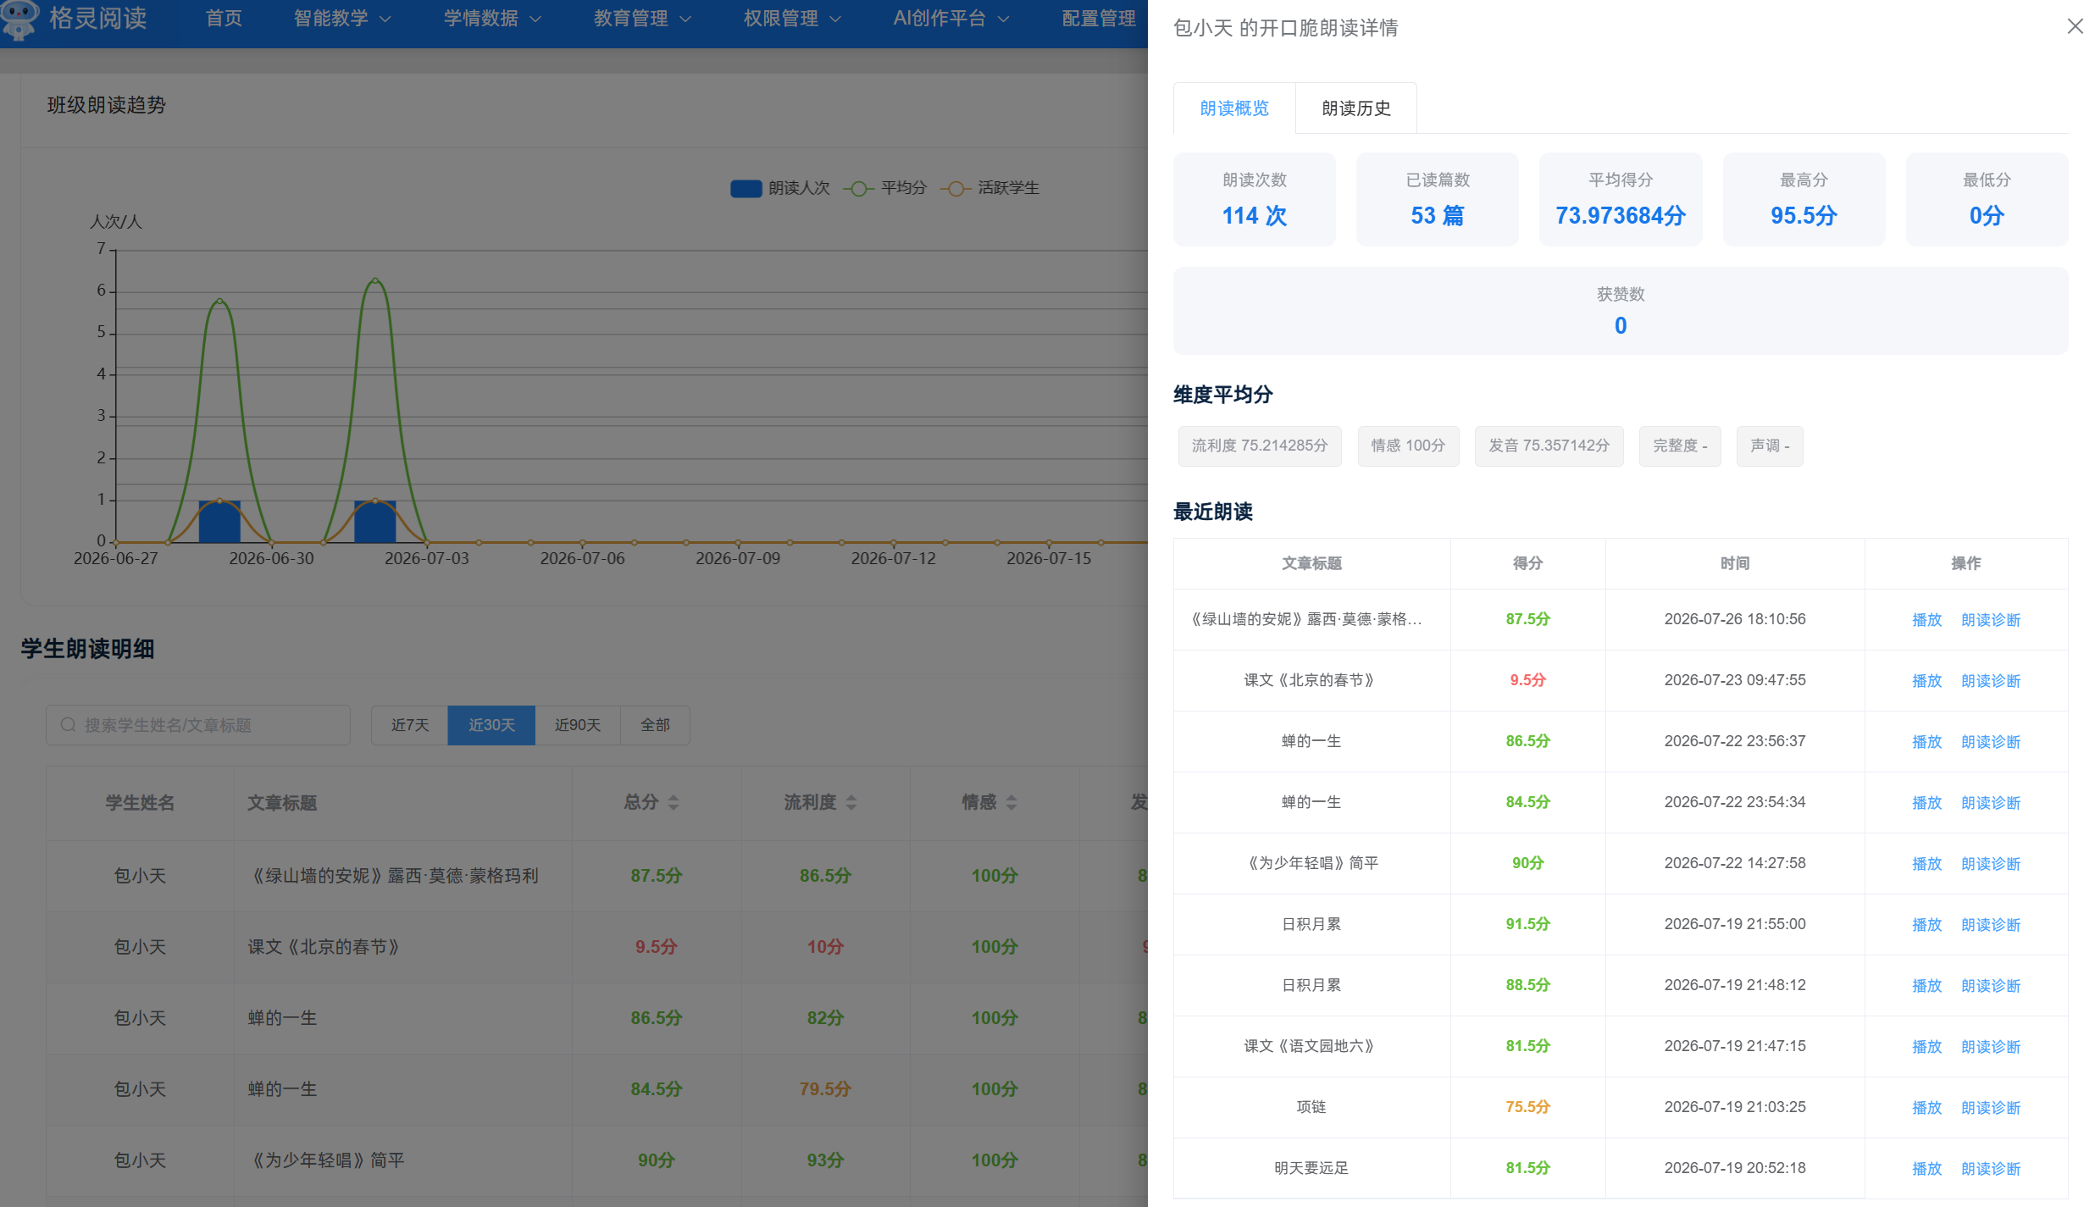Go to 首页 in top navigation
Image resolution: width=2084 pixels, height=1207 pixels.
224,19
